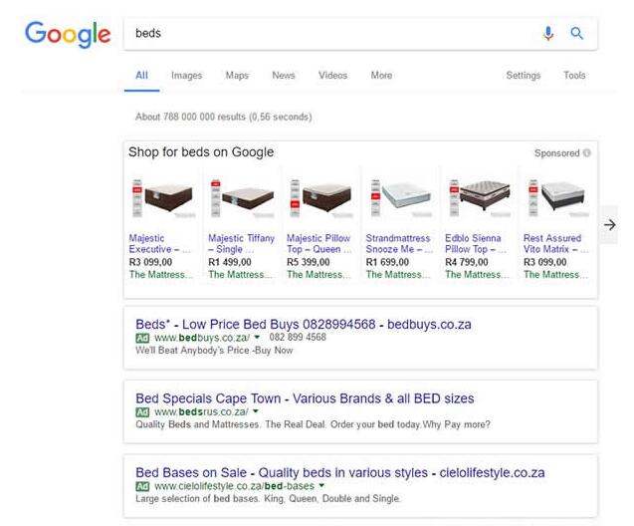
Task: Click the Sponsored info icon
Action: (586, 153)
